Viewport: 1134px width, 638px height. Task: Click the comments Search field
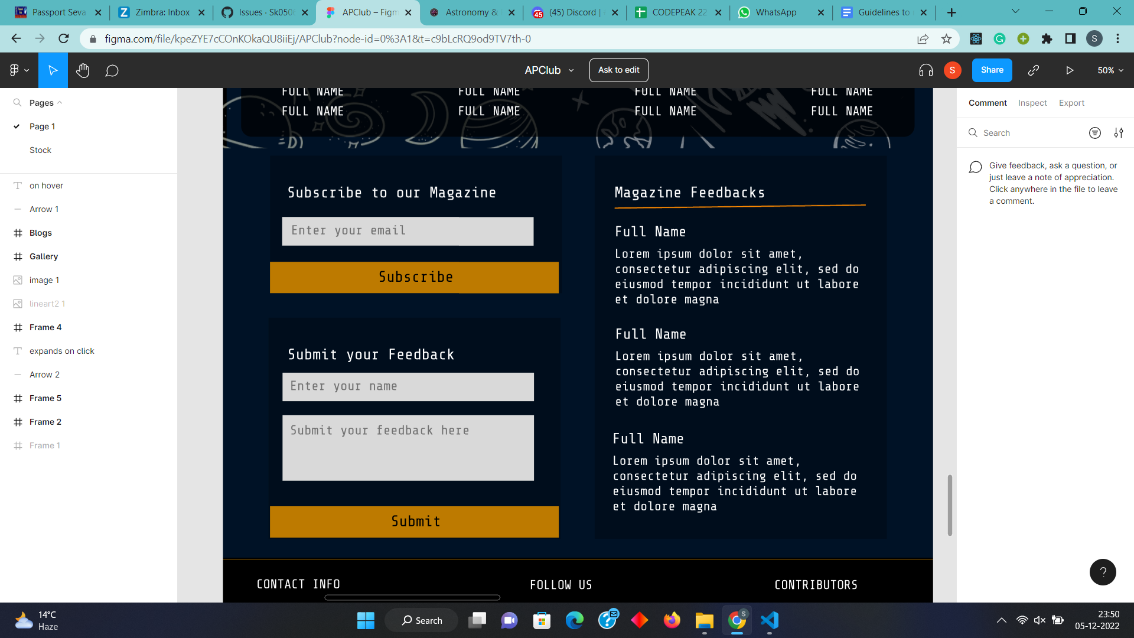point(1025,133)
